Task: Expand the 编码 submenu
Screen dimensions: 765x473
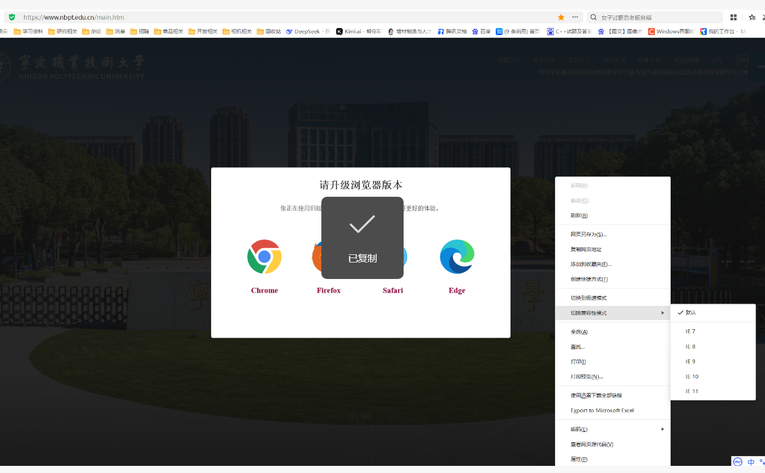Action: [579, 429]
